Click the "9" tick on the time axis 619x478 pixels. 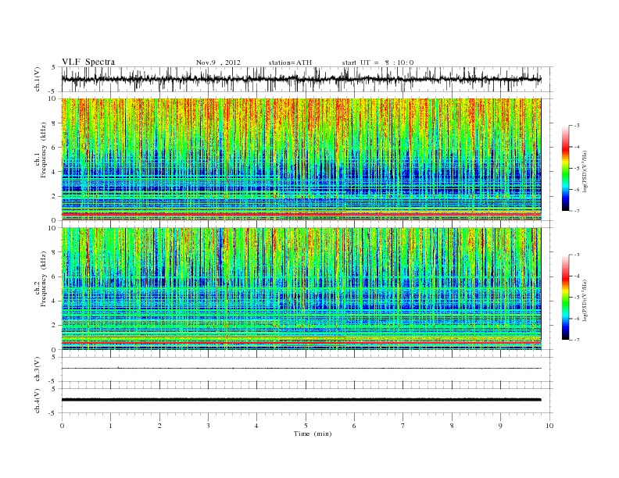[x=500, y=426]
